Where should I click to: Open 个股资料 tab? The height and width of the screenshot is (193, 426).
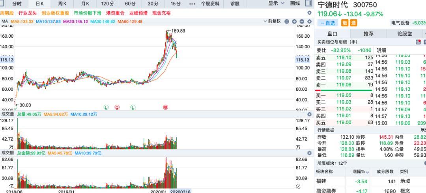(x=210, y=4)
